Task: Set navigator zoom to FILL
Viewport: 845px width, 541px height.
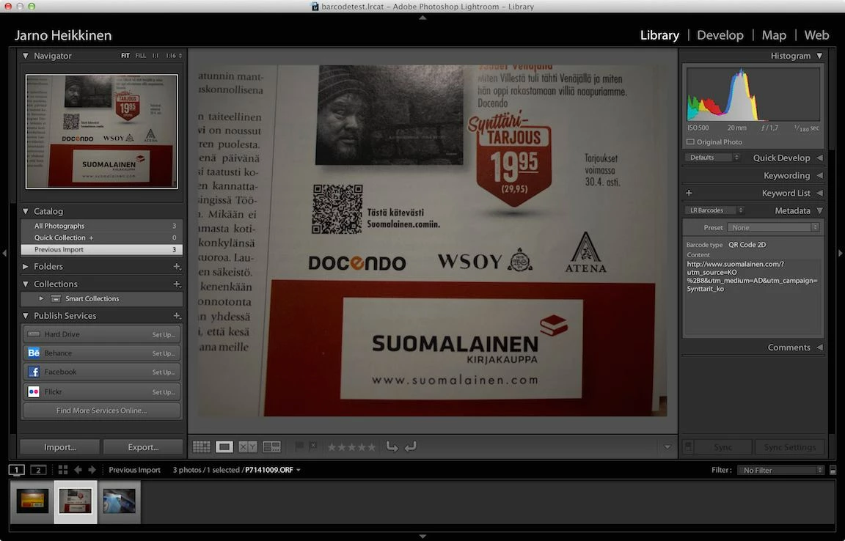Action: tap(141, 56)
